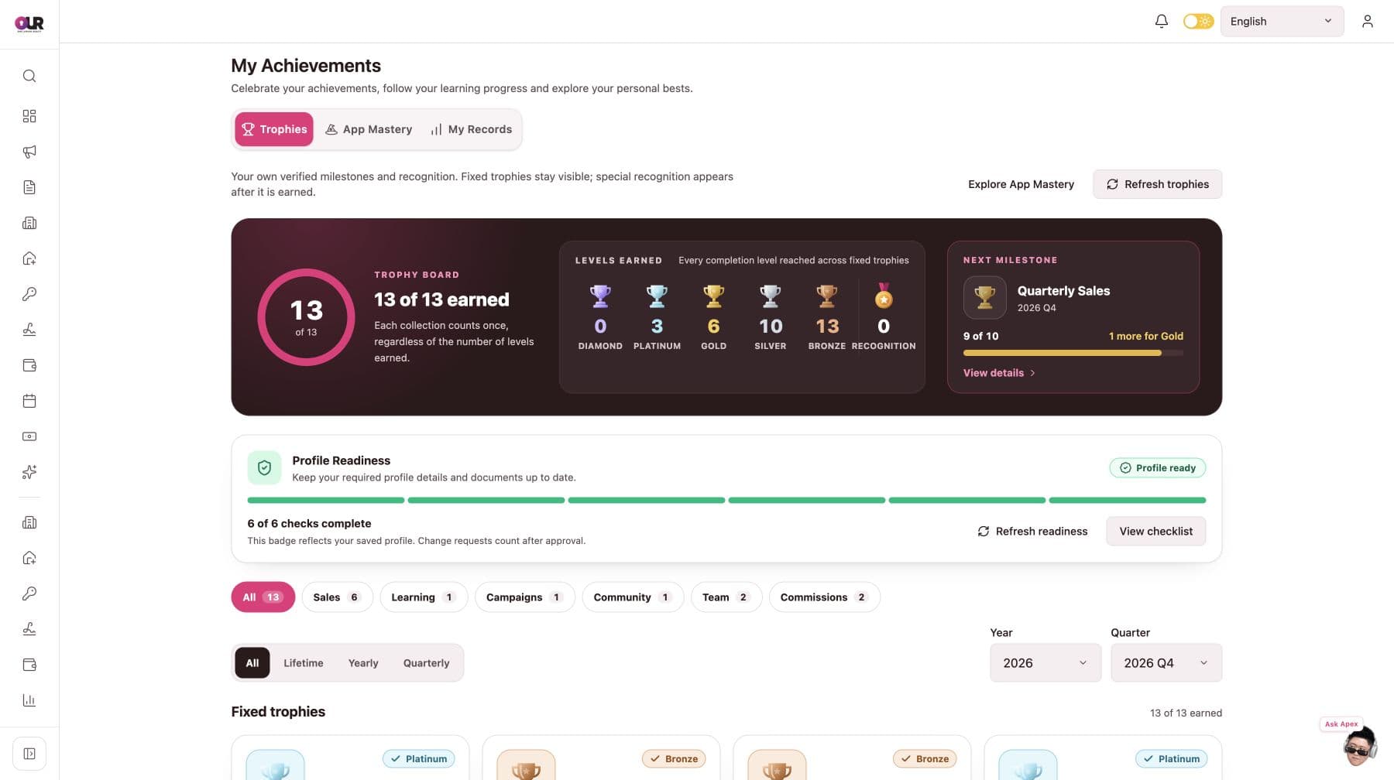The width and height of the screenshot is (1394, 780).
Task: Click the Refresh trophies button
Action: pos(1158,184)
